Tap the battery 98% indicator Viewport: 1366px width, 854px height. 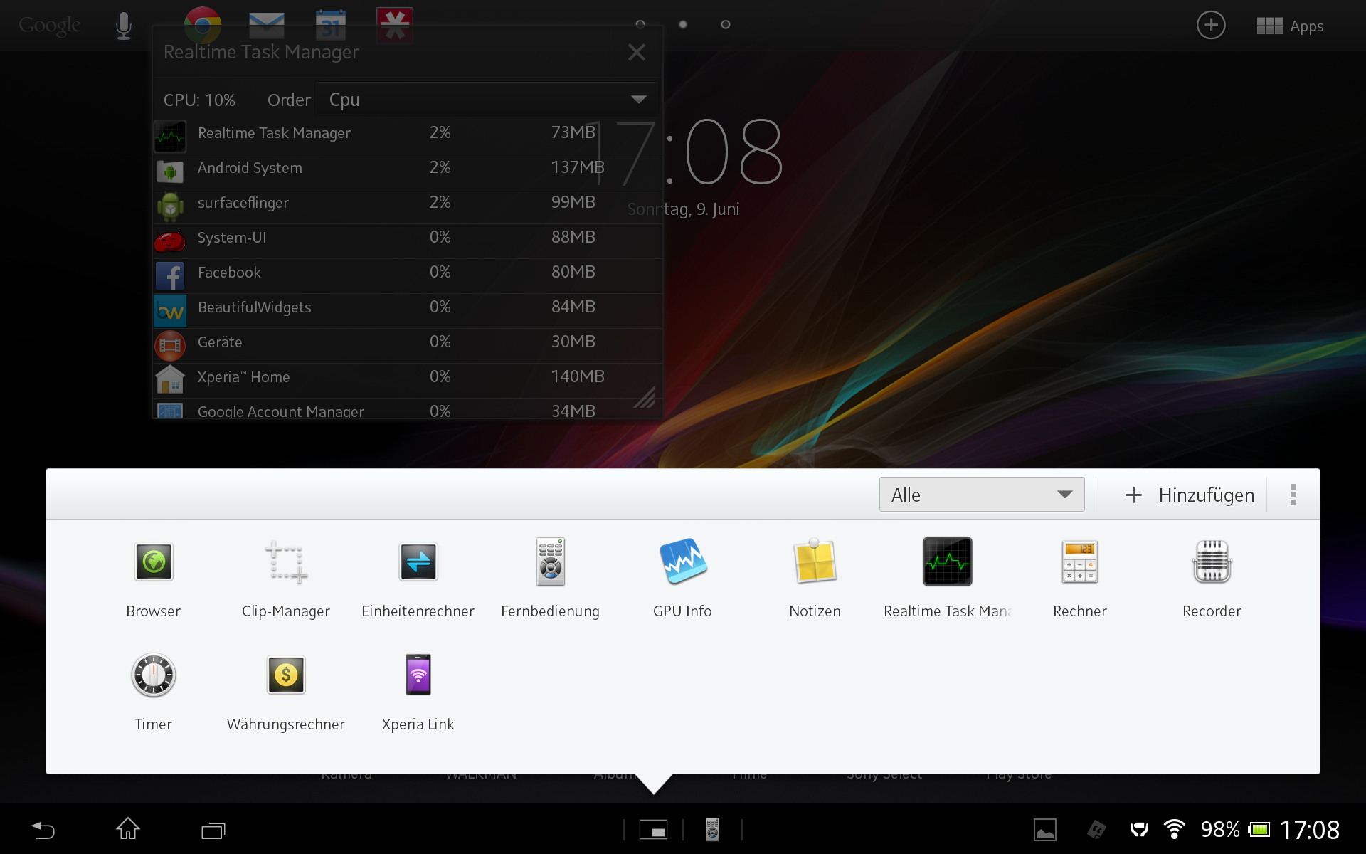coord(1235,830)
